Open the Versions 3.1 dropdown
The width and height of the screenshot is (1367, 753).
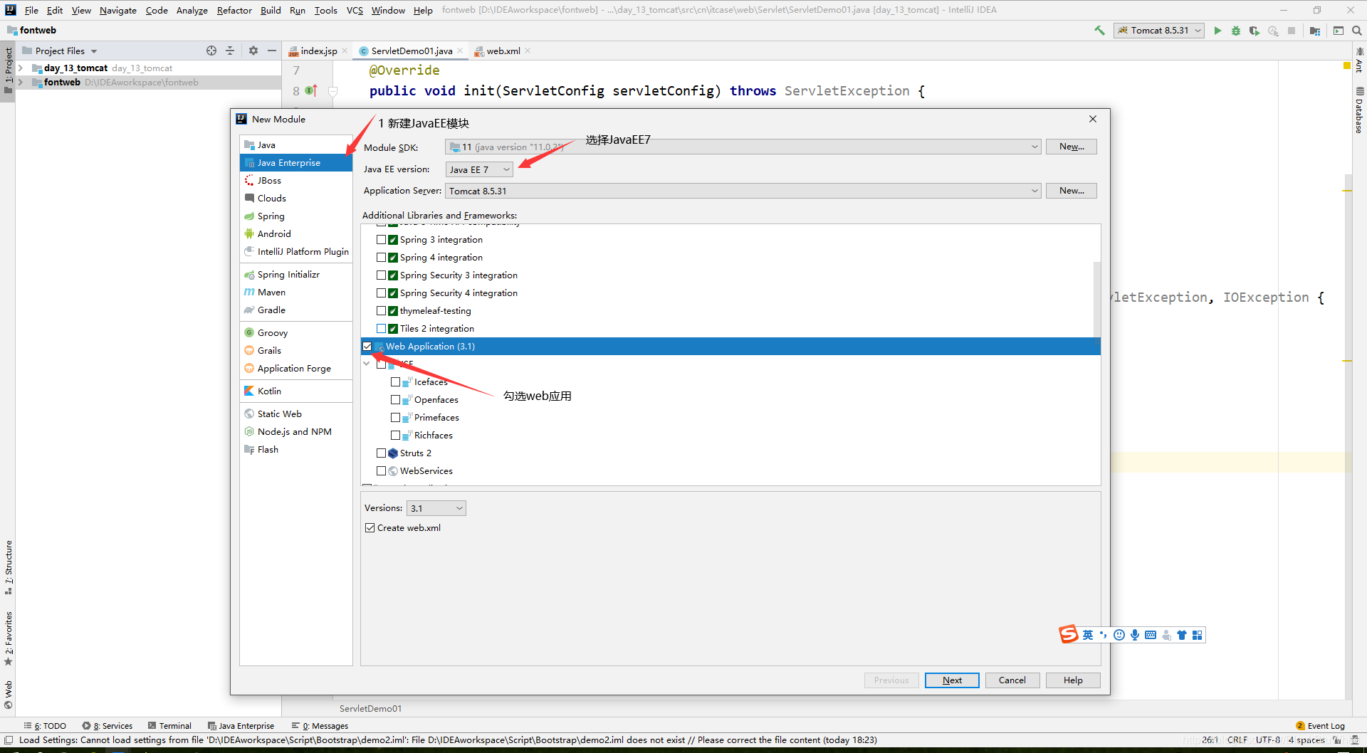point(436,508)
